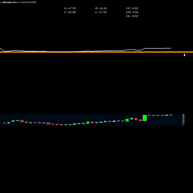
Task: Click the open price reading O: 47.99
Action: pyautogui.click(x=70, y=8)
